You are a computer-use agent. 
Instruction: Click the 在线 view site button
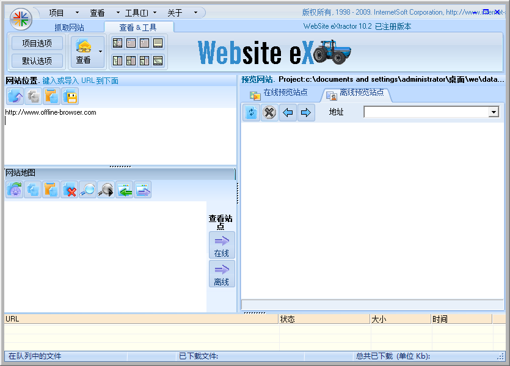(222, 245)
